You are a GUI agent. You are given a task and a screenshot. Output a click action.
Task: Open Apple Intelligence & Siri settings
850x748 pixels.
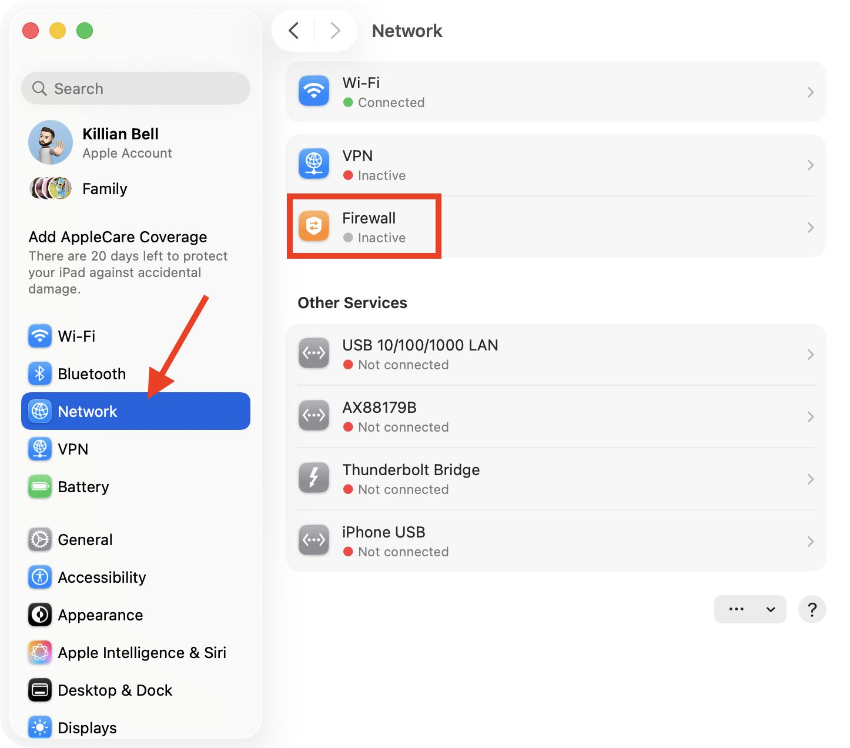click(x=39, y=652)
